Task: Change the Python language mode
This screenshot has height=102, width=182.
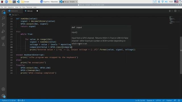Action: click(x=169, y=101)
